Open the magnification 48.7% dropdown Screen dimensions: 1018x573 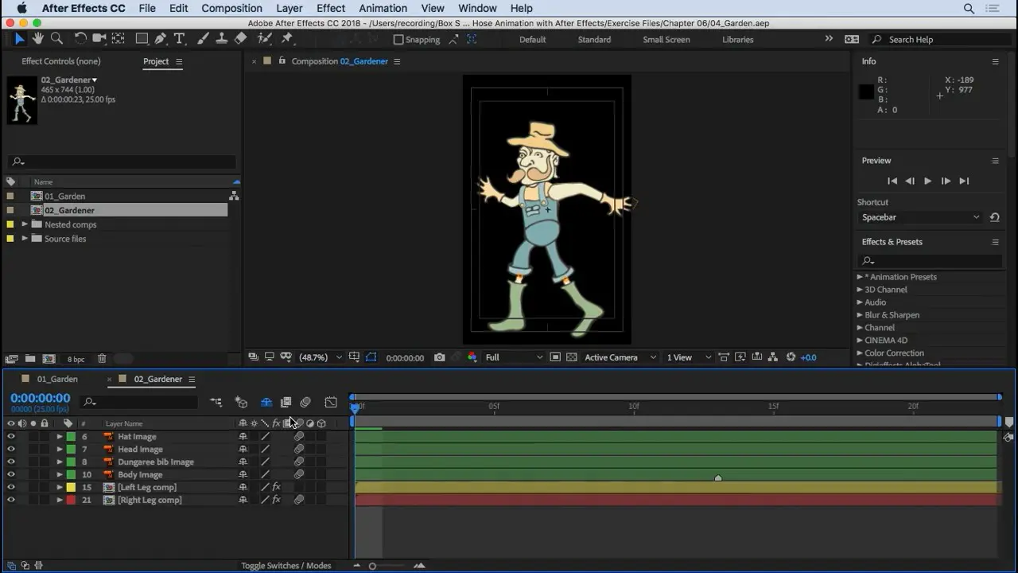tap(321, 357)
